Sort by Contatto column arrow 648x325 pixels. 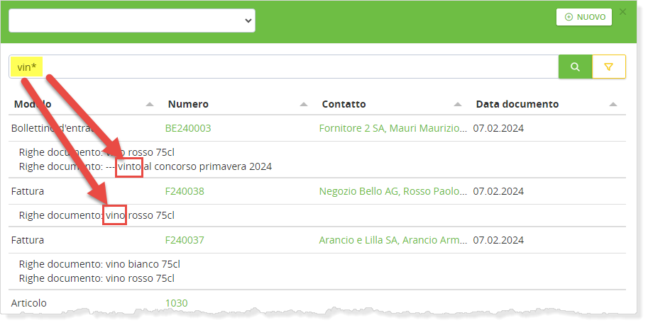pyautogui.click(x=458, y=104)
